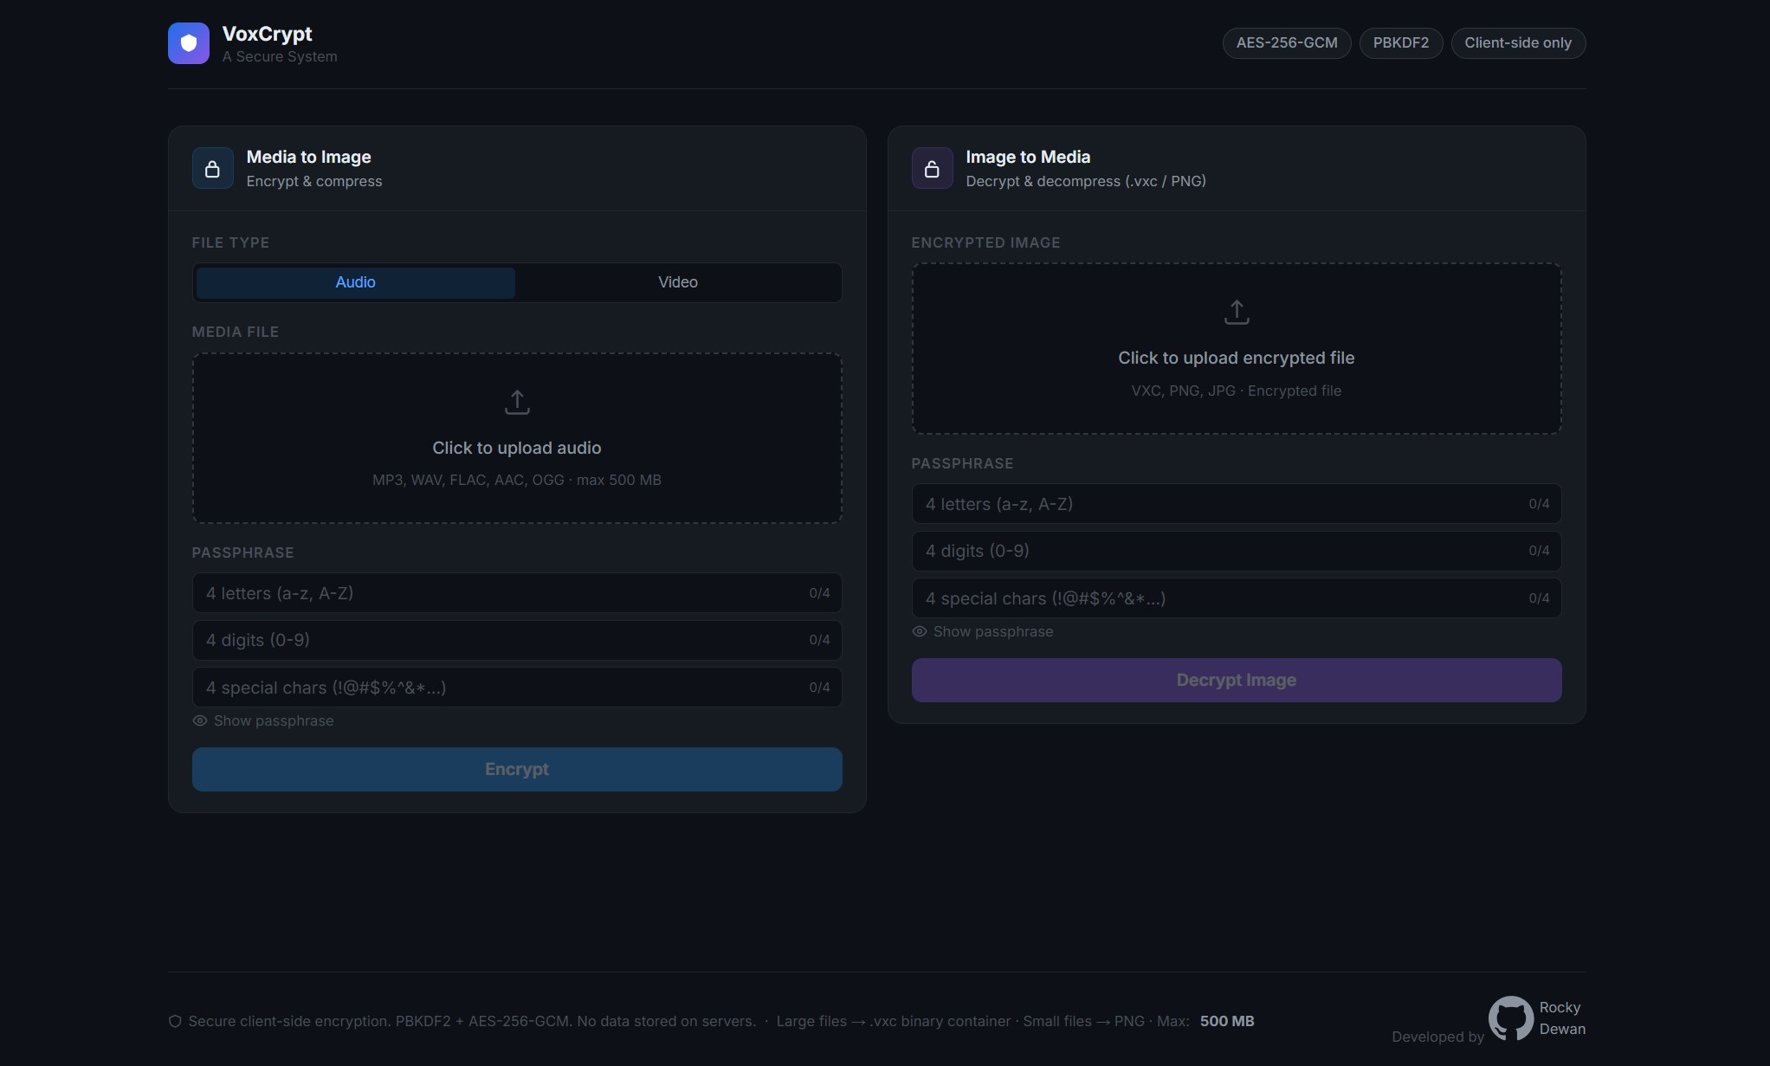Focus the 4 letters field in encrypt panel
The width and height of the screenshot is (1770, 1066).
click(502, 594)
